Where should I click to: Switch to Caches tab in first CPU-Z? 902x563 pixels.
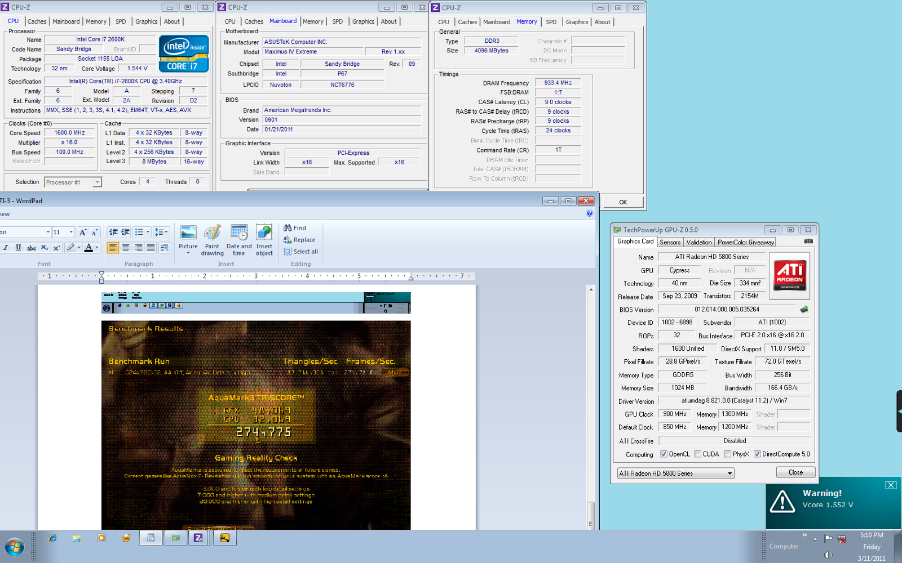(x=37, y=21)
